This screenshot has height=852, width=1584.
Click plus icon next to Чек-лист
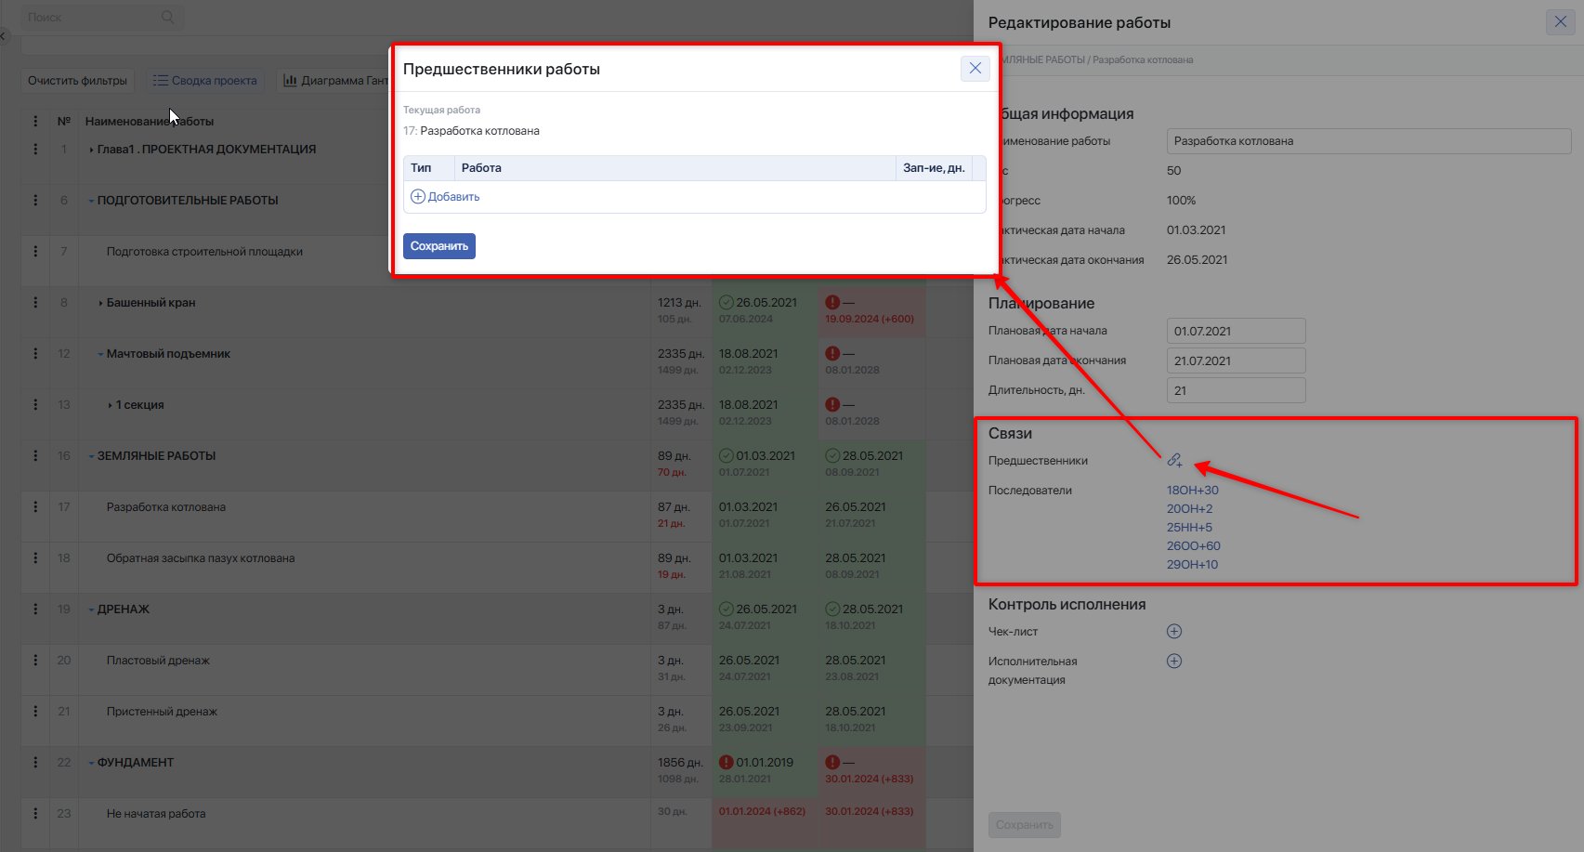point(1174,632)
